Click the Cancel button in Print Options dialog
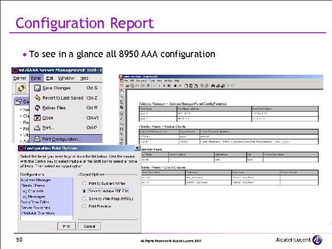 coord(89,226)
